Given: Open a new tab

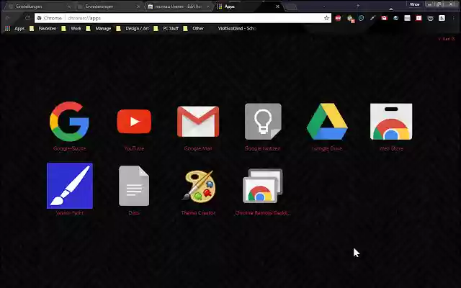Looking at the screenshot, I should coord(291,6).
